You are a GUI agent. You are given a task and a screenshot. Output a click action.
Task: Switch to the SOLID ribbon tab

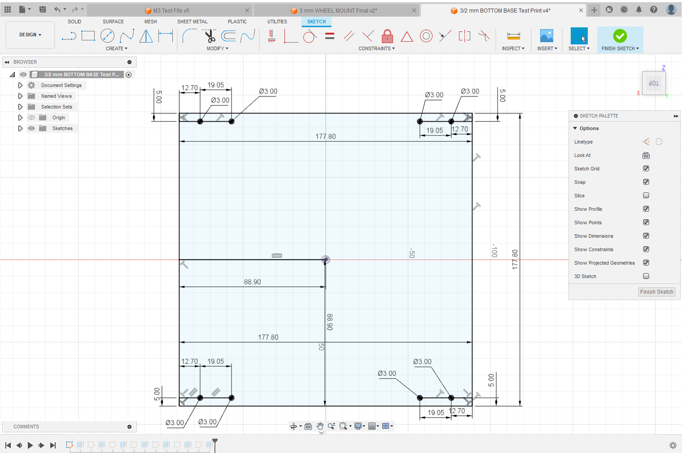coord(74,22)
